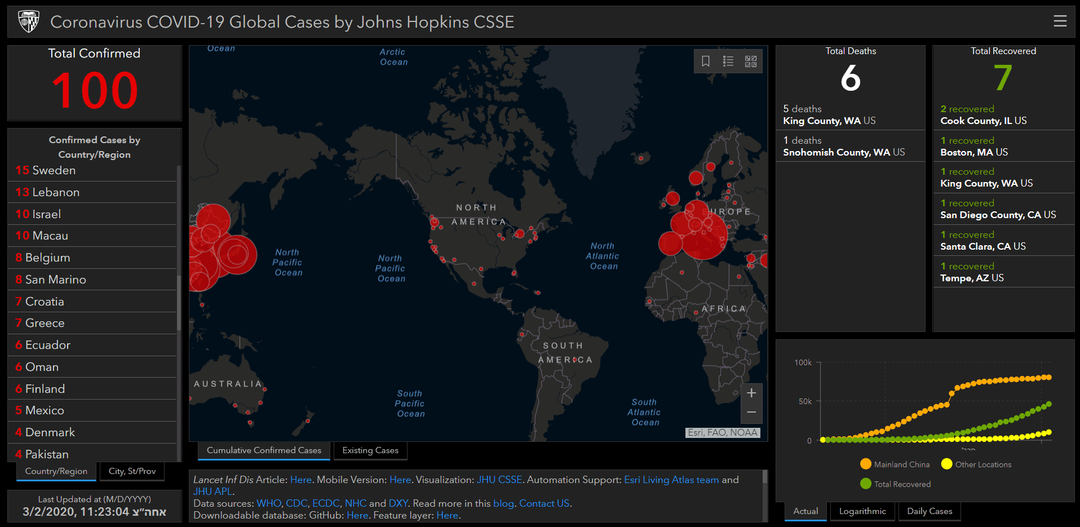Viewport: 1080px width, 527px height.
Task: Open the WHO data source link
Action: click(268, 503)
